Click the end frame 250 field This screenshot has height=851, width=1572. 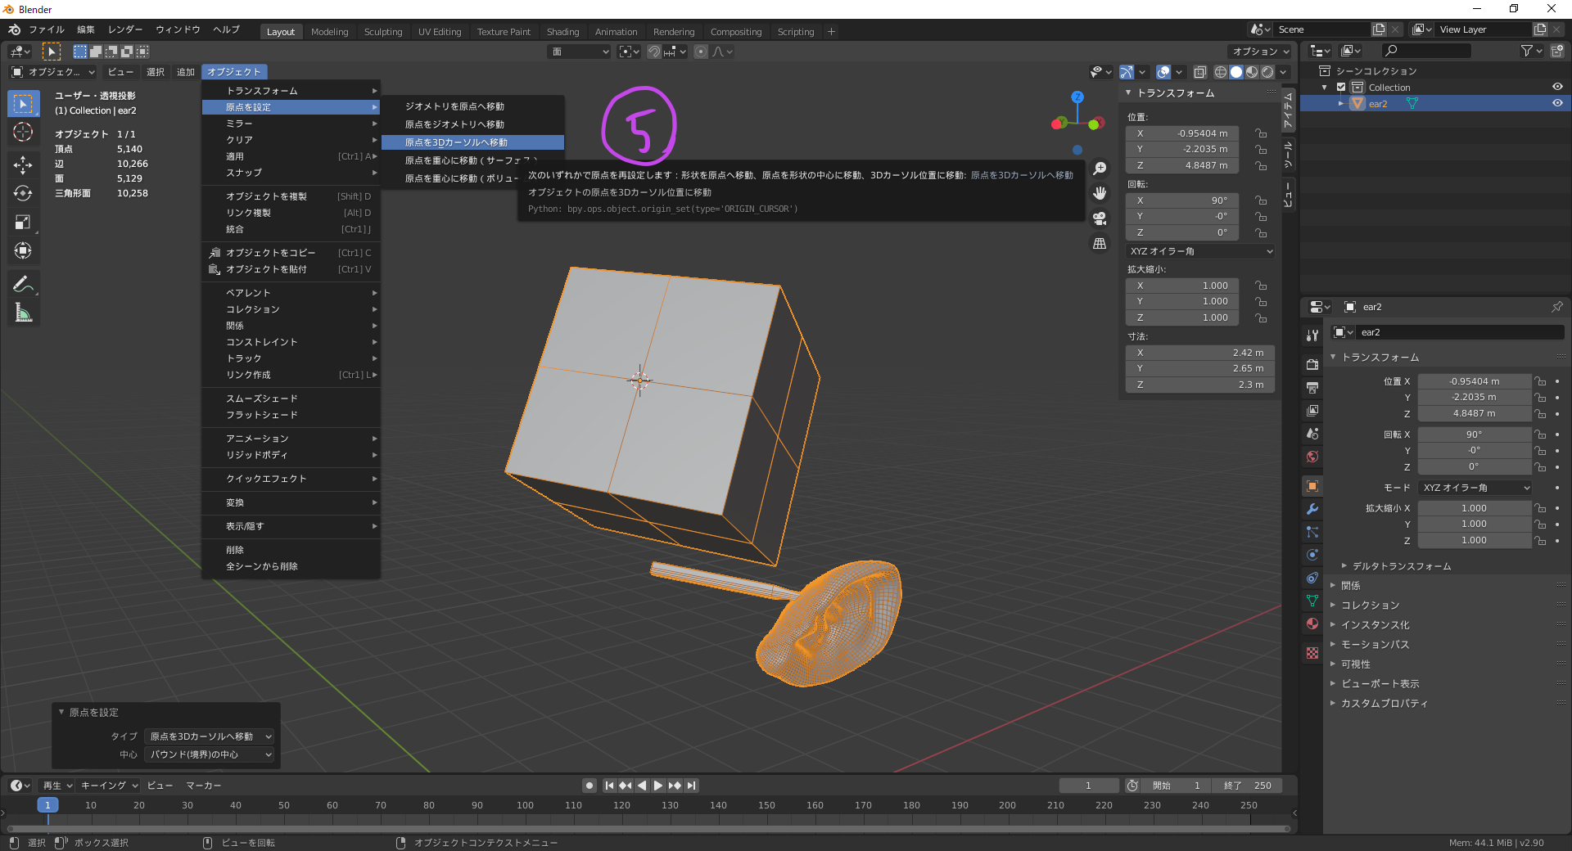1249,786
